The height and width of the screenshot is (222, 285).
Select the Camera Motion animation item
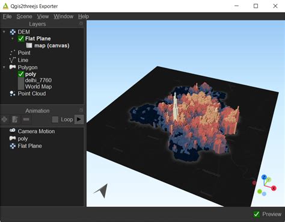[x=36, y=131]
